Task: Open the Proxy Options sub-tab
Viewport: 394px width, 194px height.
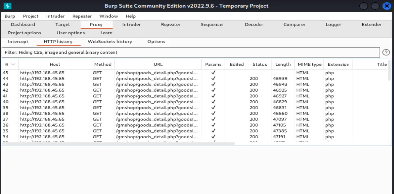Action: (156, 41)
